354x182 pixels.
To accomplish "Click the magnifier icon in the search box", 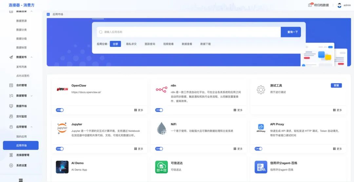I will (101, 32).
